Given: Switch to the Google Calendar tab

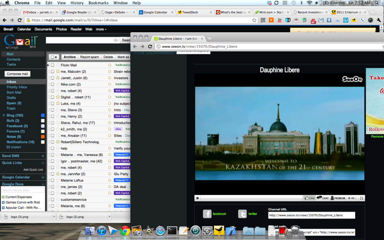Looking at the screenshot, I should click(x=156, y=12).
